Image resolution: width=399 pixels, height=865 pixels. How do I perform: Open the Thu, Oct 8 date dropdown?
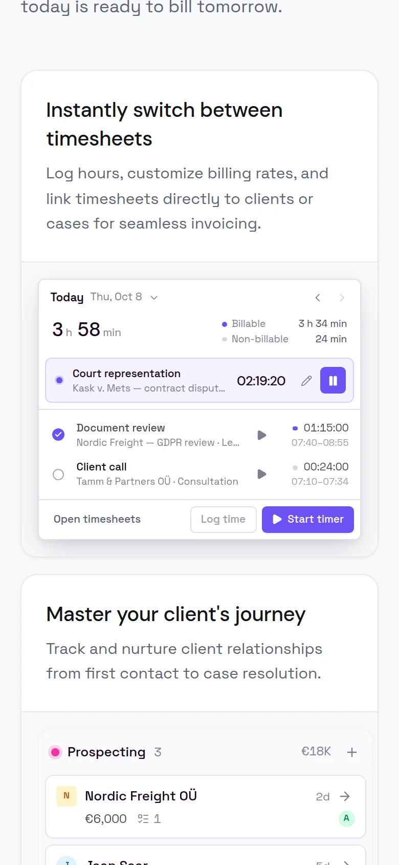(124, 297)
